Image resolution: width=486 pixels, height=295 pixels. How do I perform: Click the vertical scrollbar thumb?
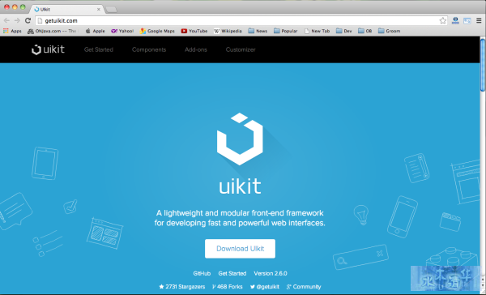(x=483, y=65)
